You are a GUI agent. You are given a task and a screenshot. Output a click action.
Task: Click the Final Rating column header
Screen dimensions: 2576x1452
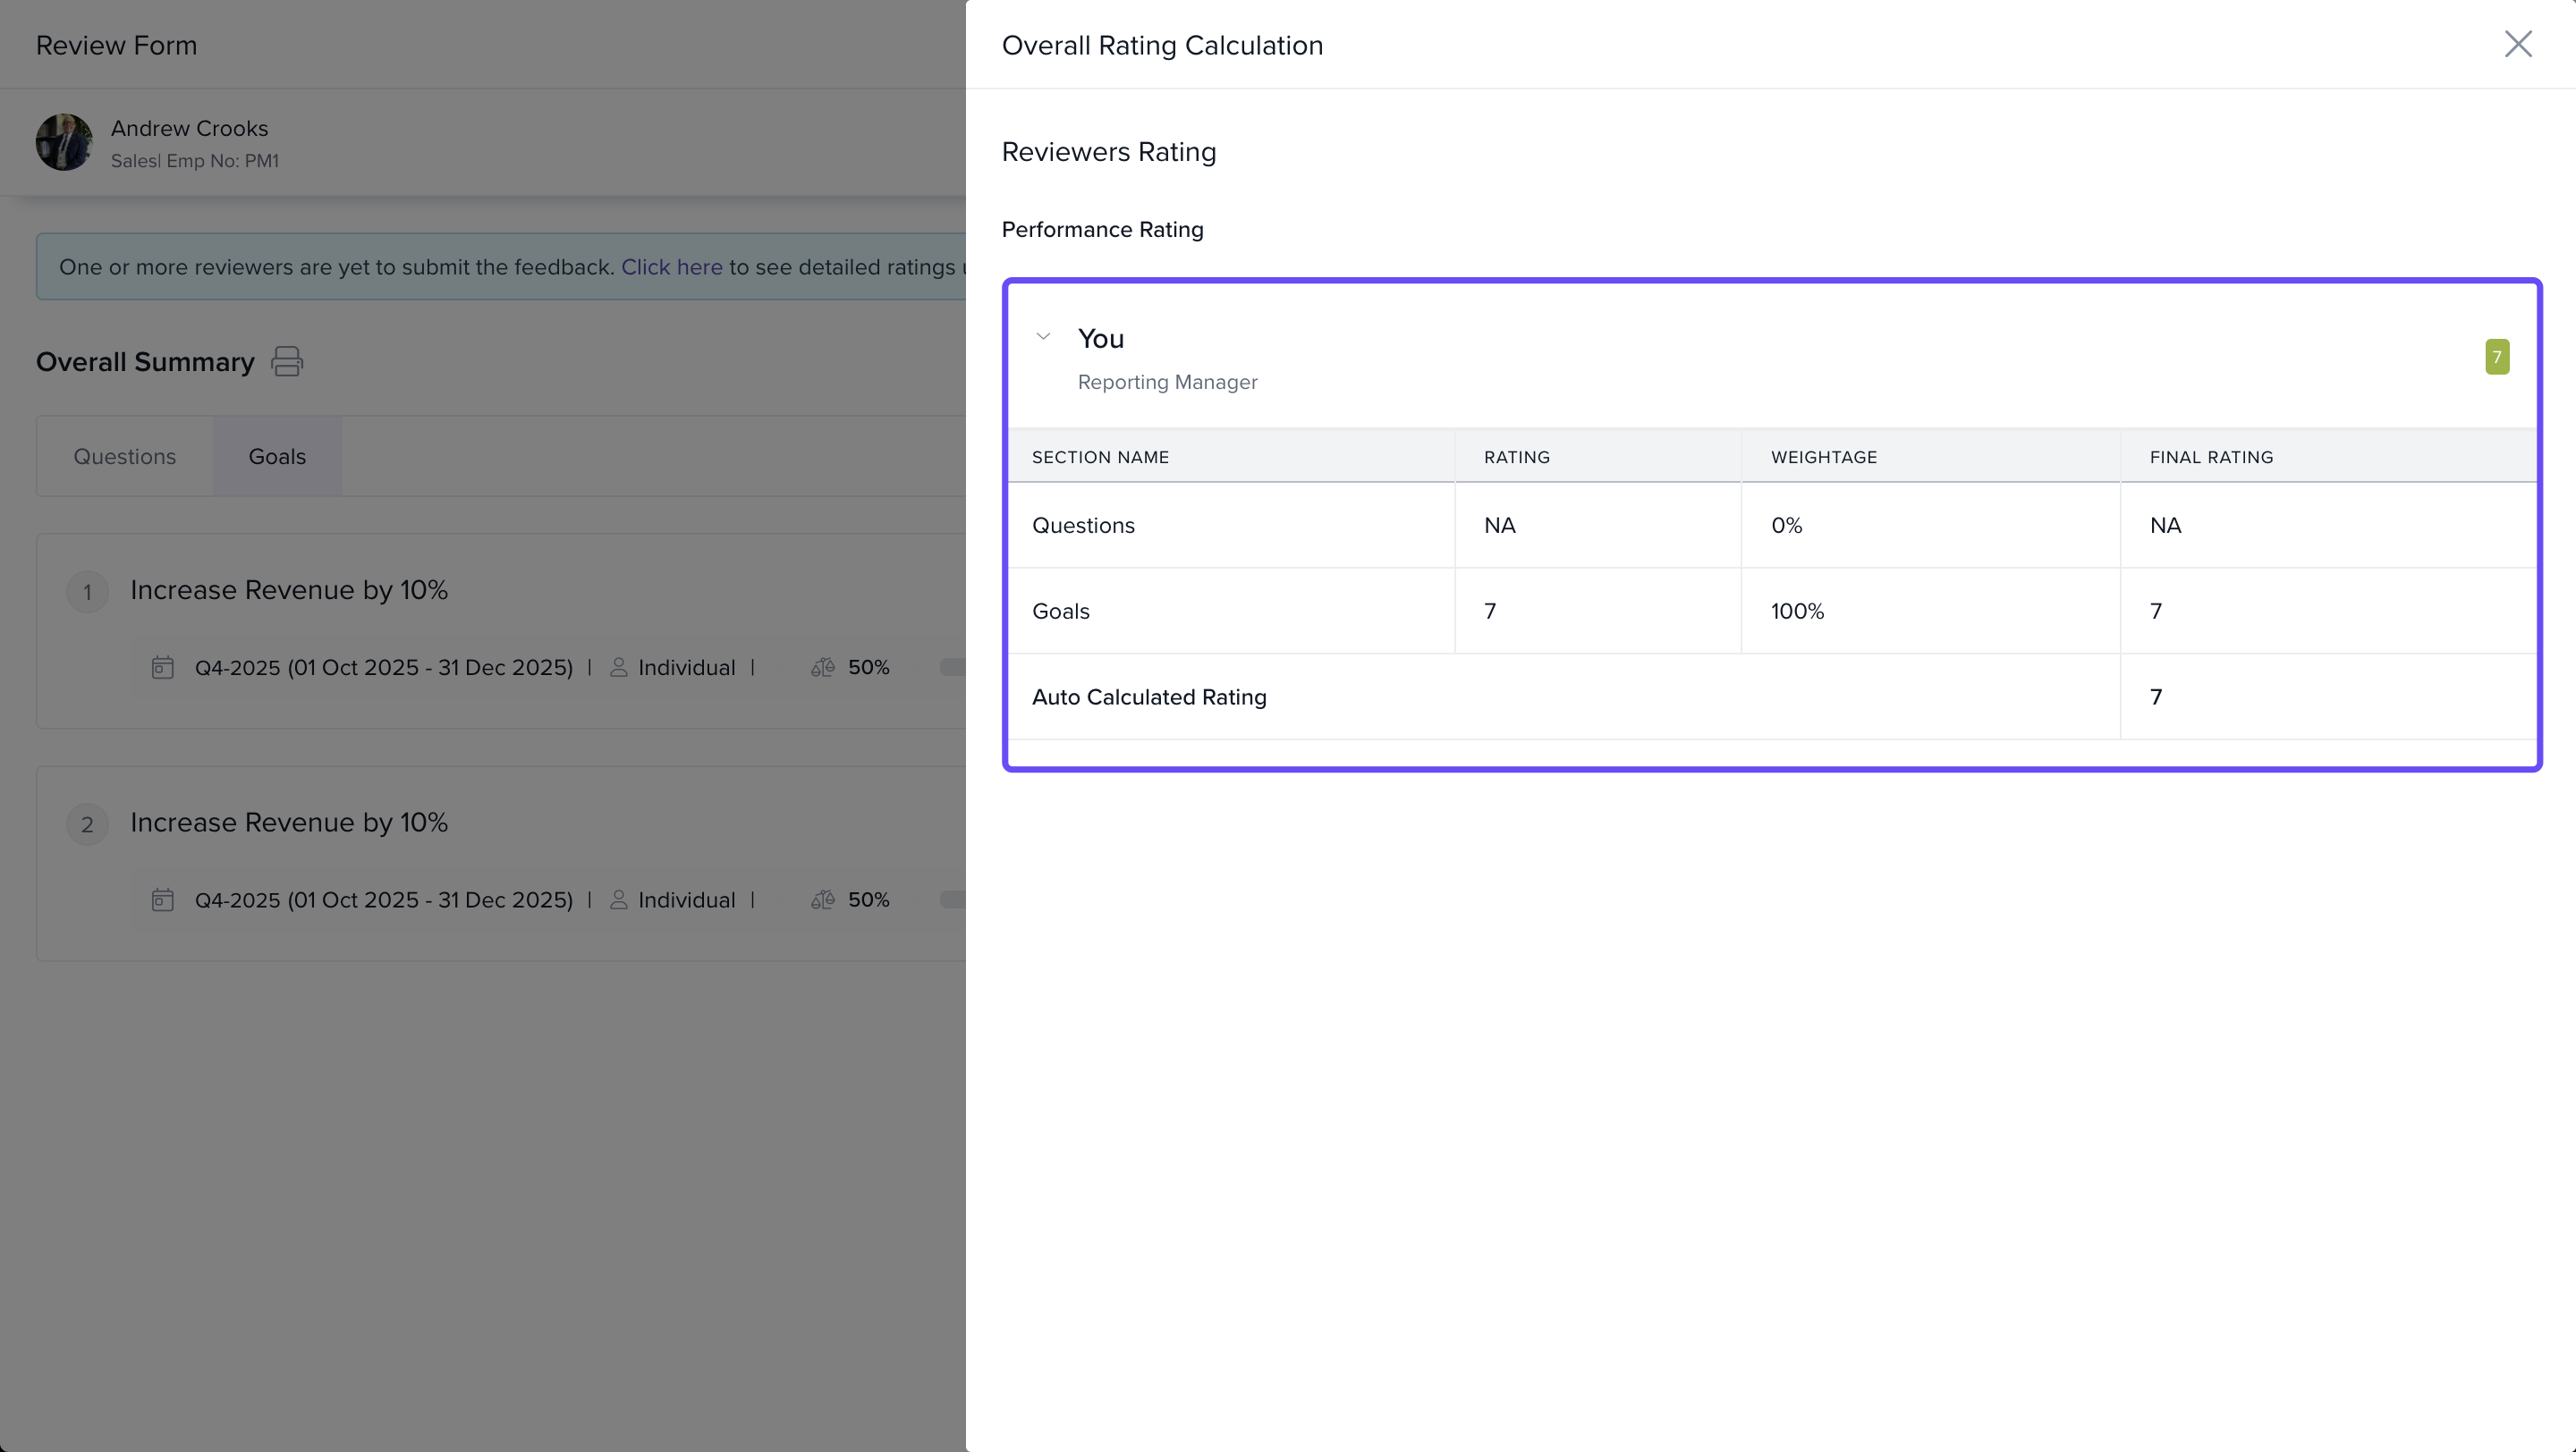click(x=2211, y=457)
